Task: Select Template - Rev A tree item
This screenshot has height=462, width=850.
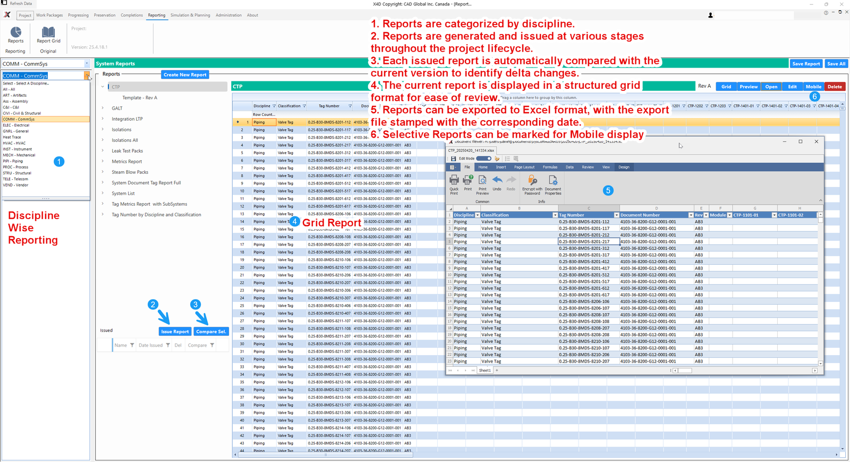Action: (x=140, y=98)
